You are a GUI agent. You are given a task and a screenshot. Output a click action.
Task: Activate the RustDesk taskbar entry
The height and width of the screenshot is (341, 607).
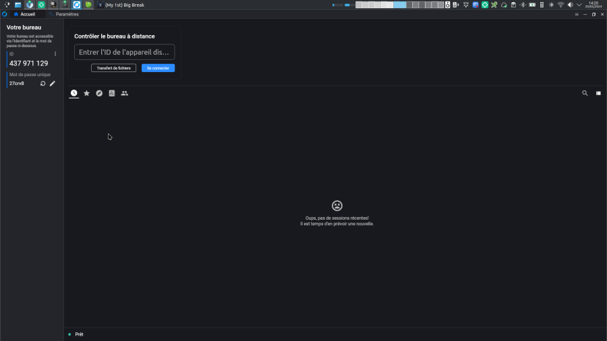[77, 5]
